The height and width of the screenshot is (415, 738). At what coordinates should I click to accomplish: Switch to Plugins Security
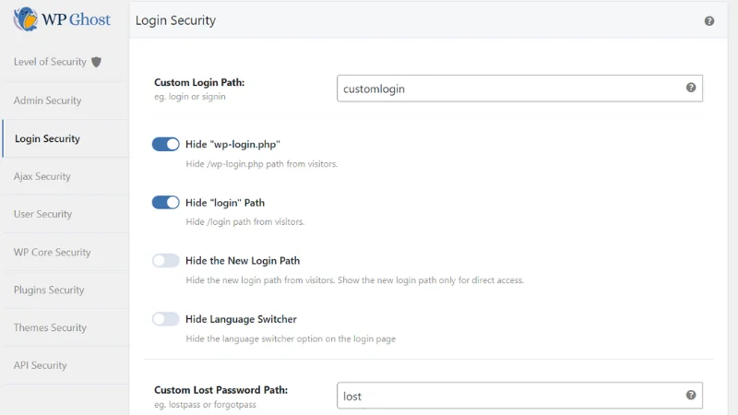[49, 290]
